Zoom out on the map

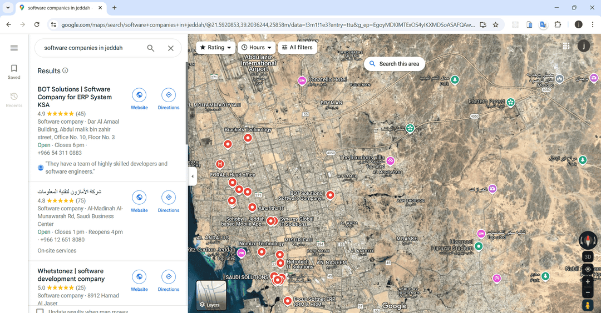tap(588, 293)
